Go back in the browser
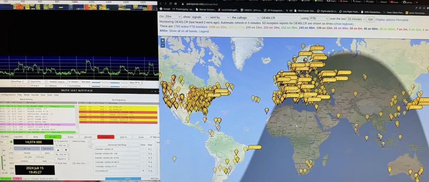This screenshot has height=182, width=429. [x=161, y=4]
